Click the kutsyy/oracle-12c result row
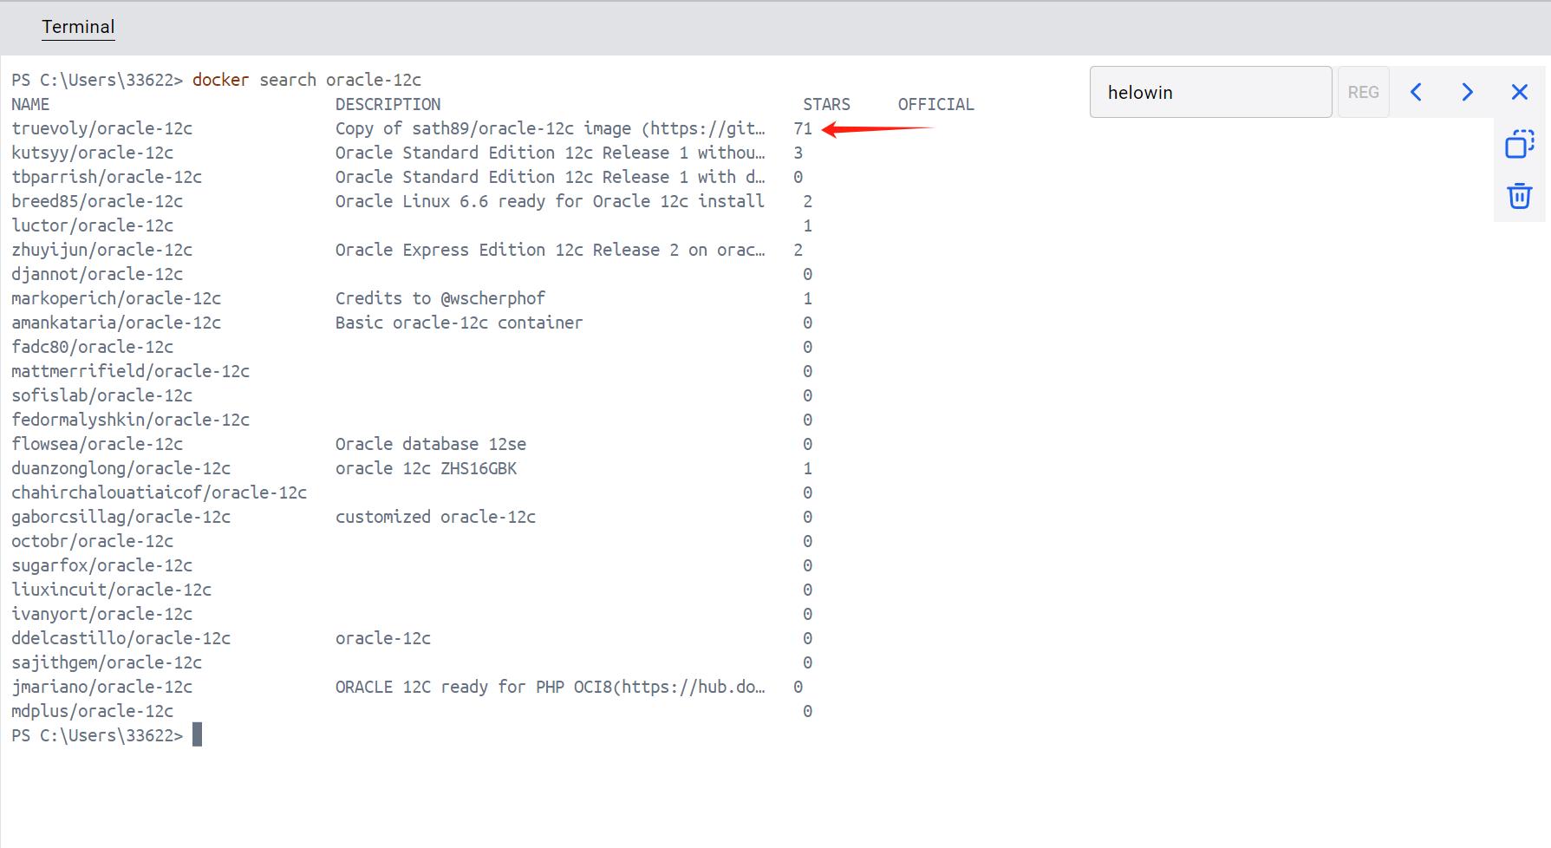 pyautogui.click(x=92, y=153)
